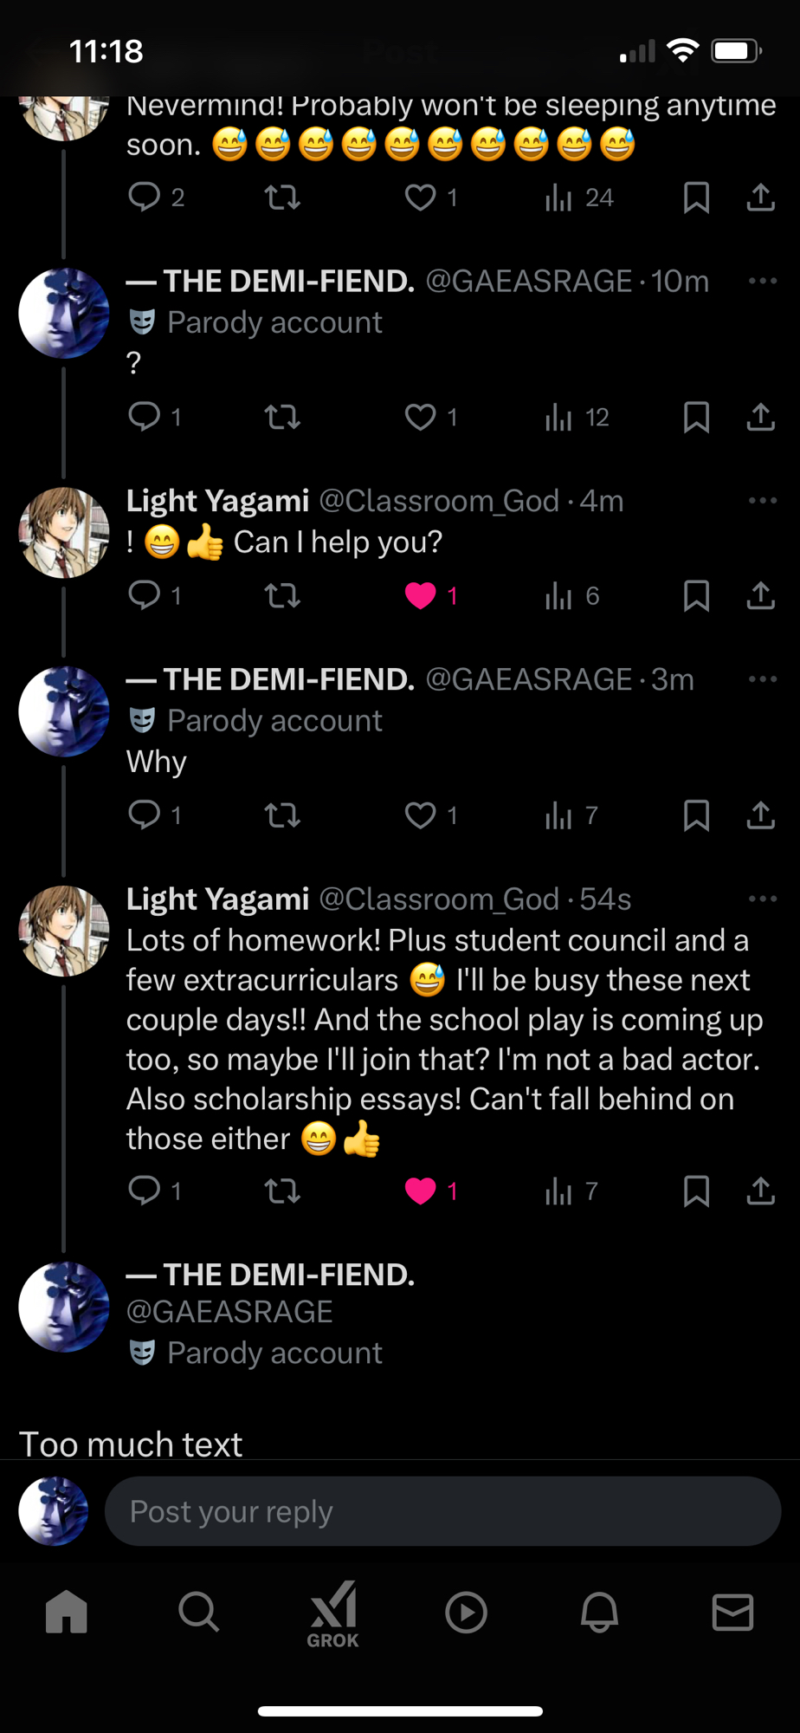Unlike the 'Can I help you?' post
This screenshot has height=1733, width=800.
point(421,595)
